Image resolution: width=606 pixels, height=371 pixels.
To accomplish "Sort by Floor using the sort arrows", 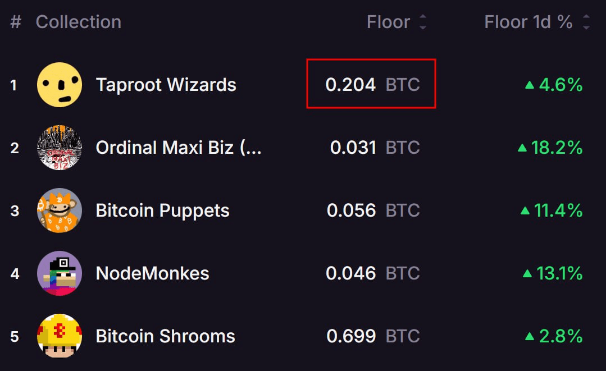I will tap(422, 22).
